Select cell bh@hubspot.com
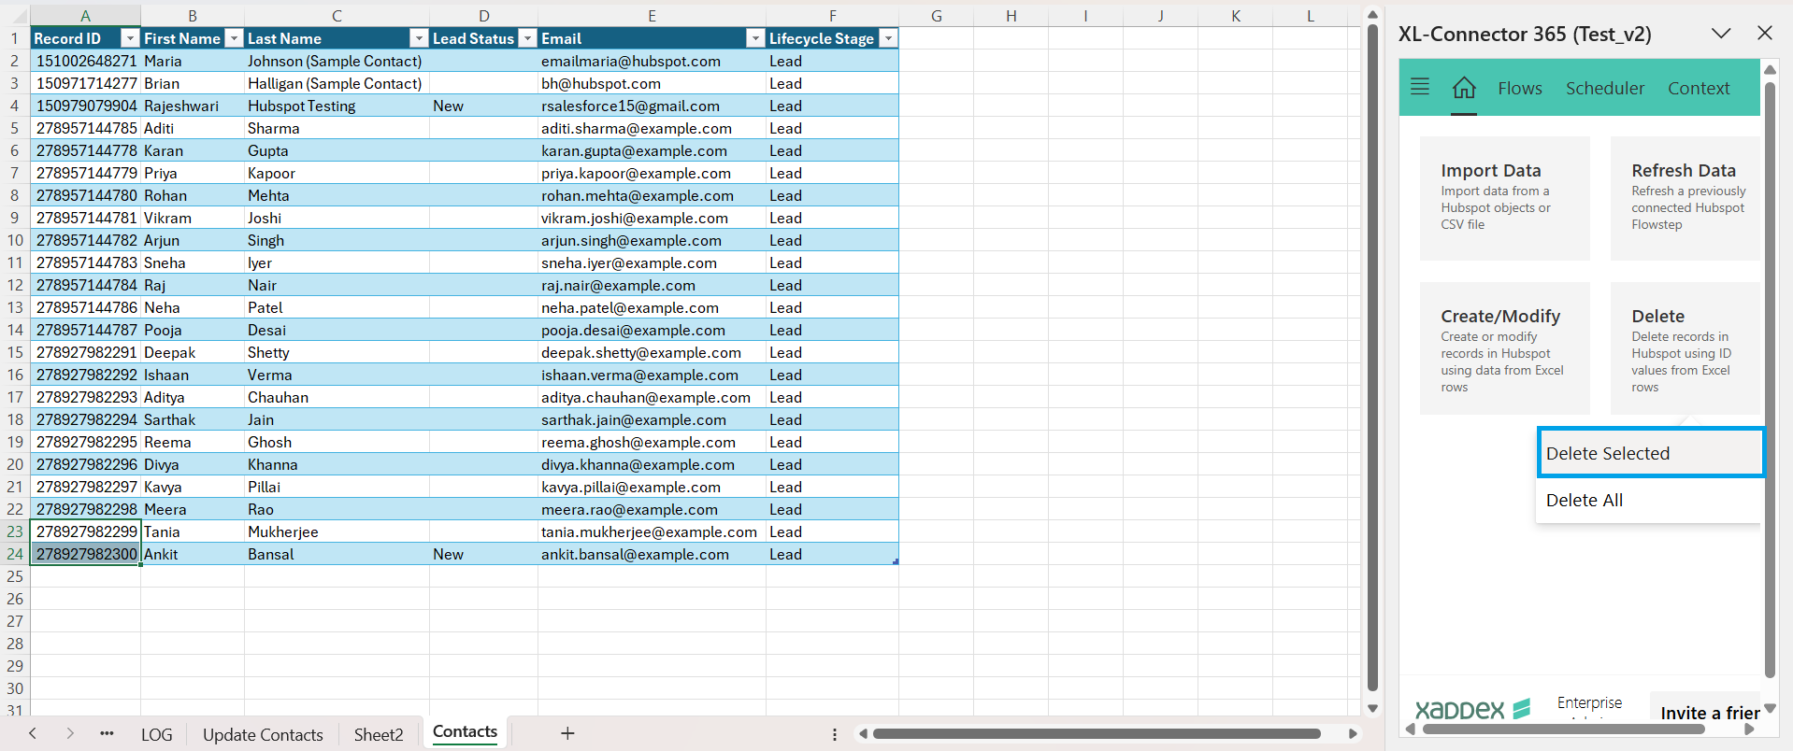1793x751 pixels. coord(652,83)
